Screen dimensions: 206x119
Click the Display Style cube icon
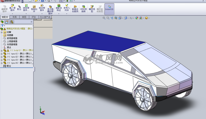125,18
